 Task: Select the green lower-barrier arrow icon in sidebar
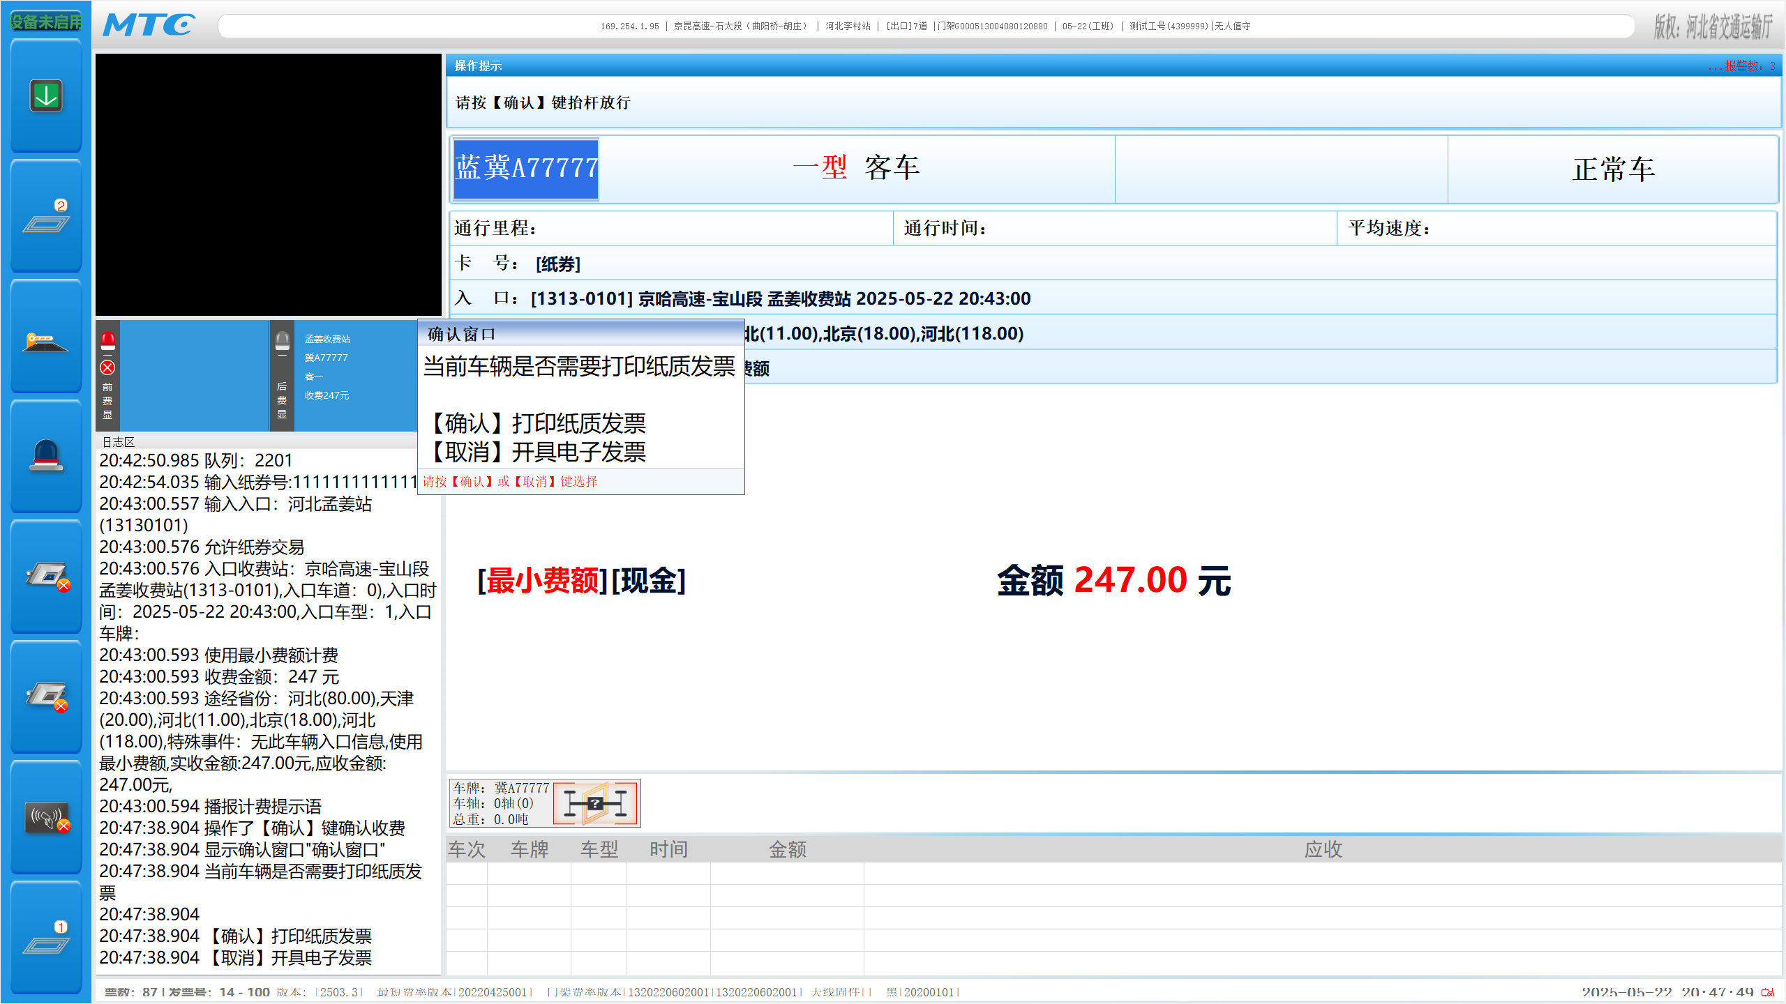coord(45,96)
